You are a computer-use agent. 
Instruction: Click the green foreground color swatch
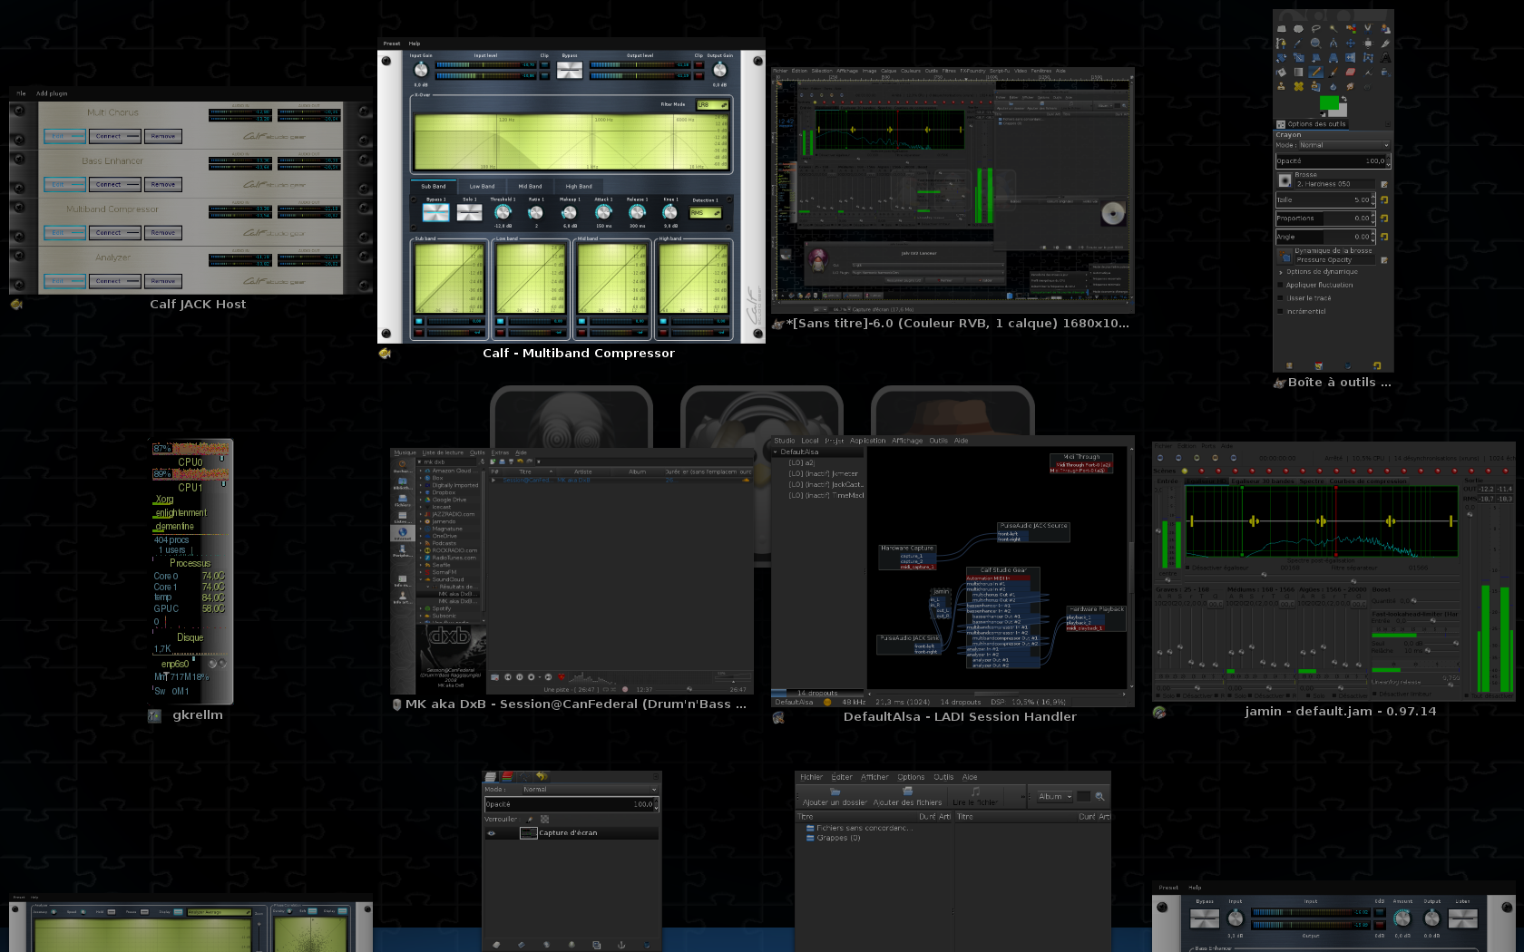coord(1328,102)
